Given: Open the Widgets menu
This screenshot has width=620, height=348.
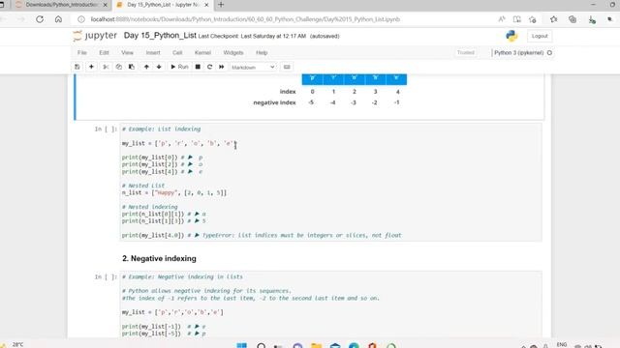Looking at the screenshot, I should click(x=233, y=53).
